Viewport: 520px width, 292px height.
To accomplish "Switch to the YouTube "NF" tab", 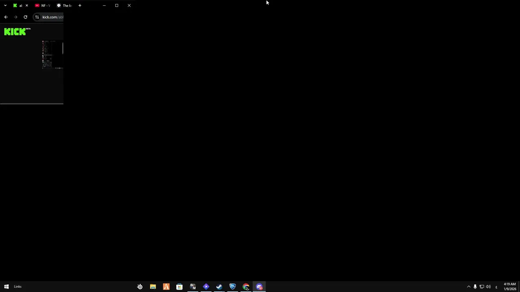I will (42, 5).
